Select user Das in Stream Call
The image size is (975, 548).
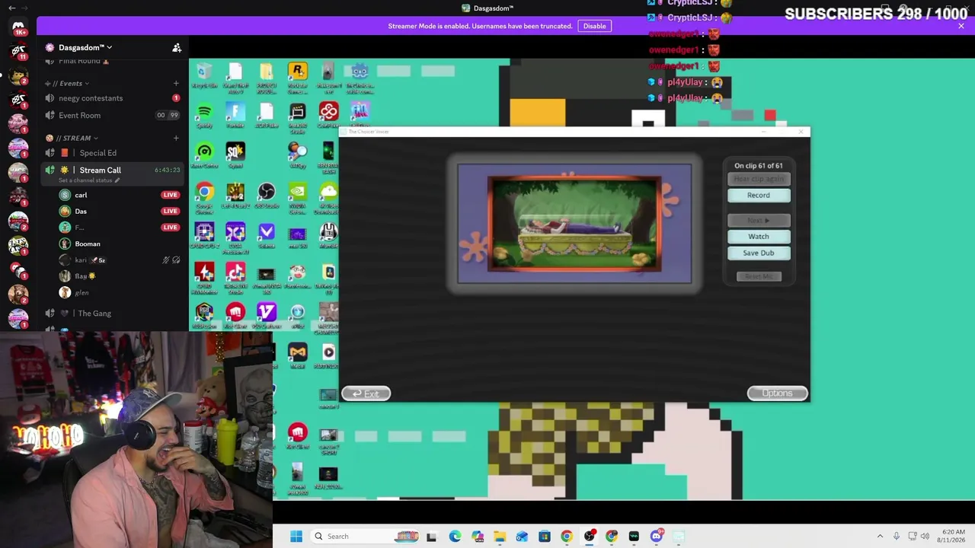pos(119,212)
